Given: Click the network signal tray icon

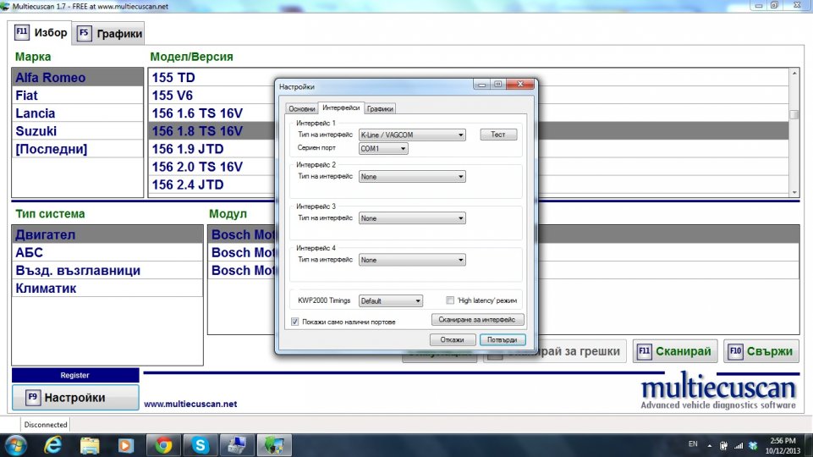Looking at the screenshot, I should (x=738, y=445).
